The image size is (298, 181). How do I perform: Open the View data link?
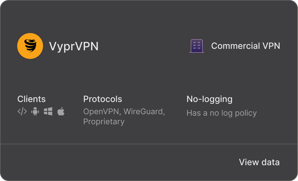tap(259, 162)
